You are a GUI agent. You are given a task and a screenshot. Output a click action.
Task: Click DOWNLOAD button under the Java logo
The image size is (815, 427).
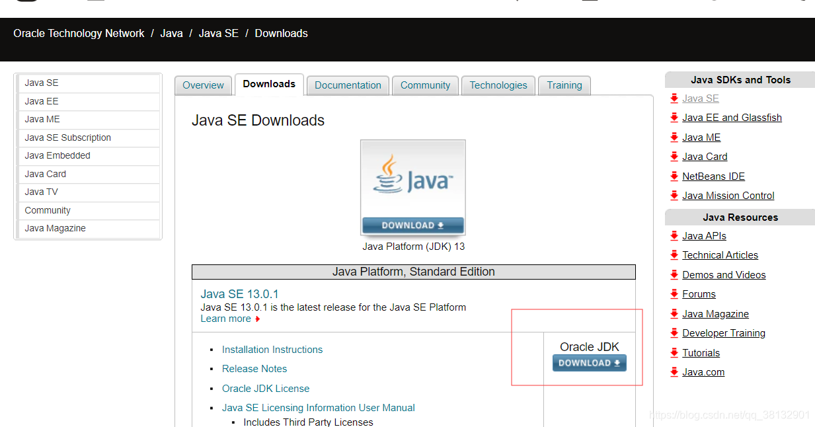[x=413, y=225]
